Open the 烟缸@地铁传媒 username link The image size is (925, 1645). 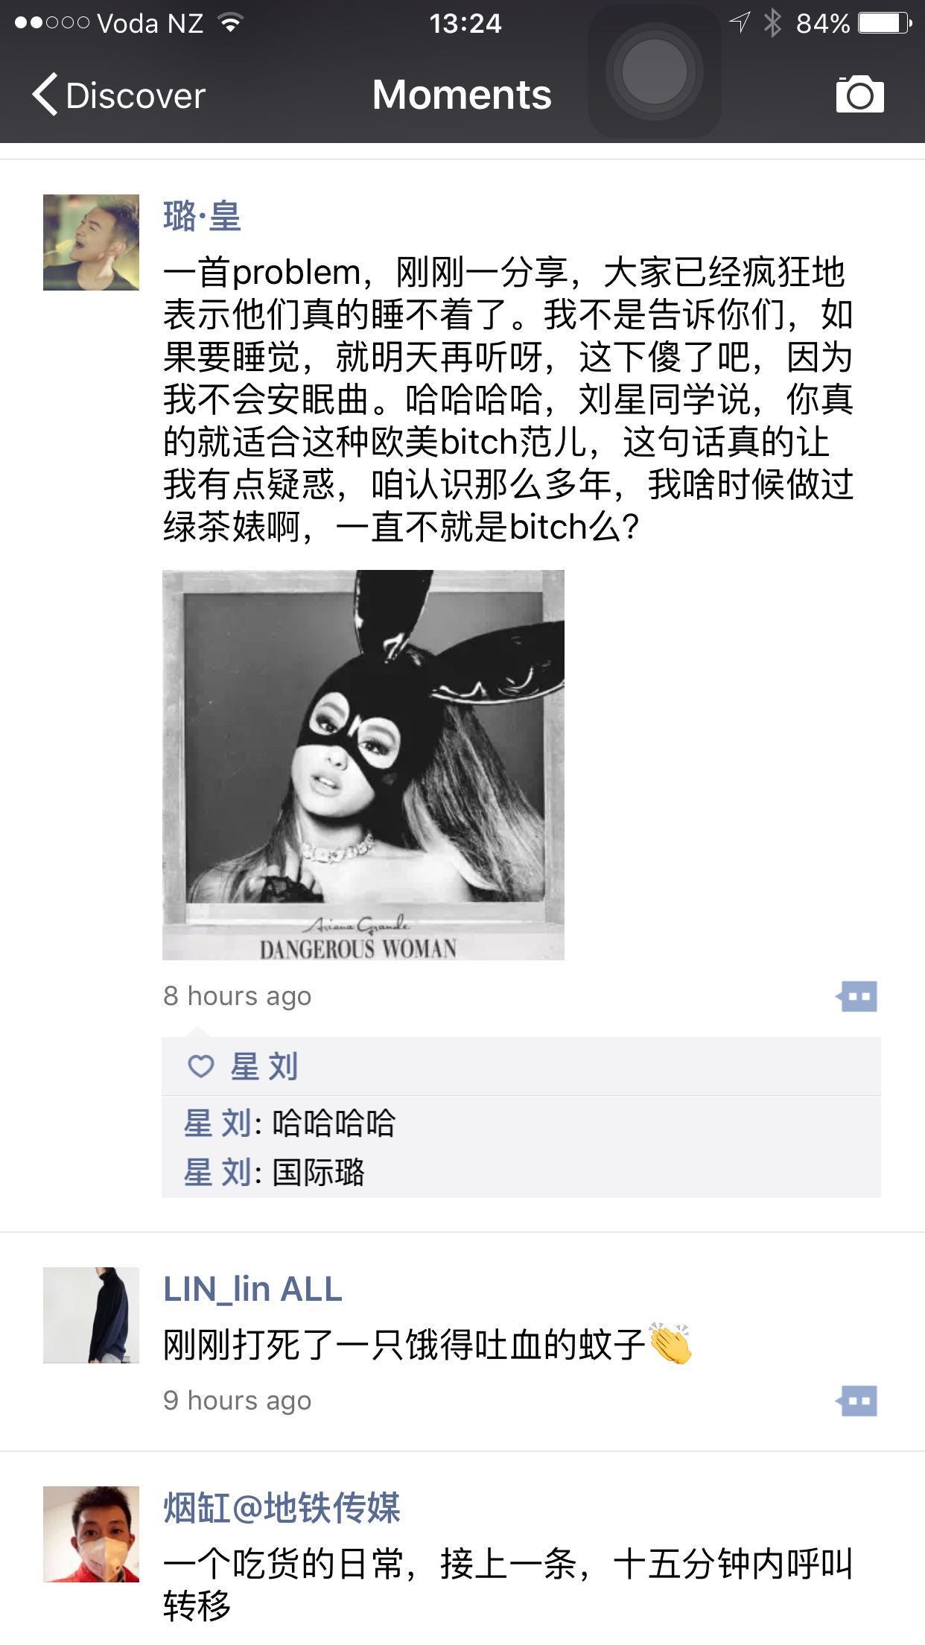282,1508
